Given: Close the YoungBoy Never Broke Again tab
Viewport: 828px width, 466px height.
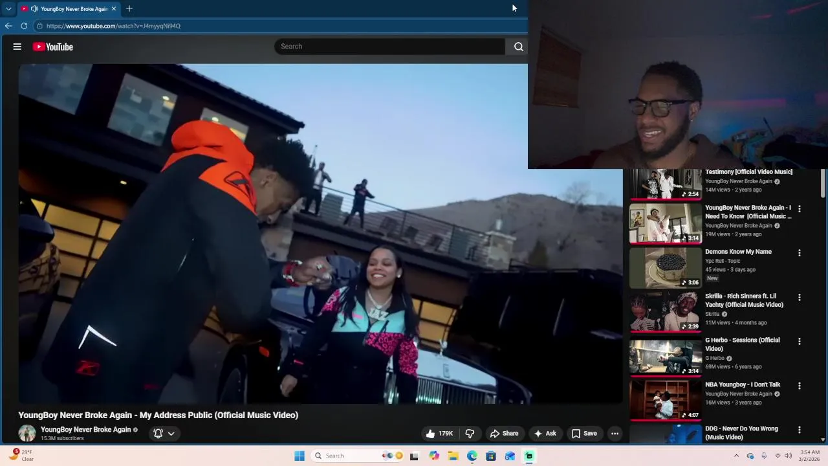Looking at the screenshot, I should click(x=114, y=8).
